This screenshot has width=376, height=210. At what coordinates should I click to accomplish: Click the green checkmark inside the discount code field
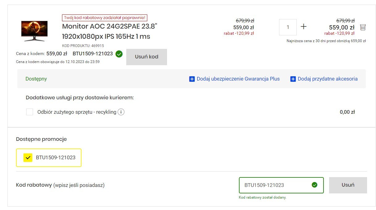click(315, 185)
